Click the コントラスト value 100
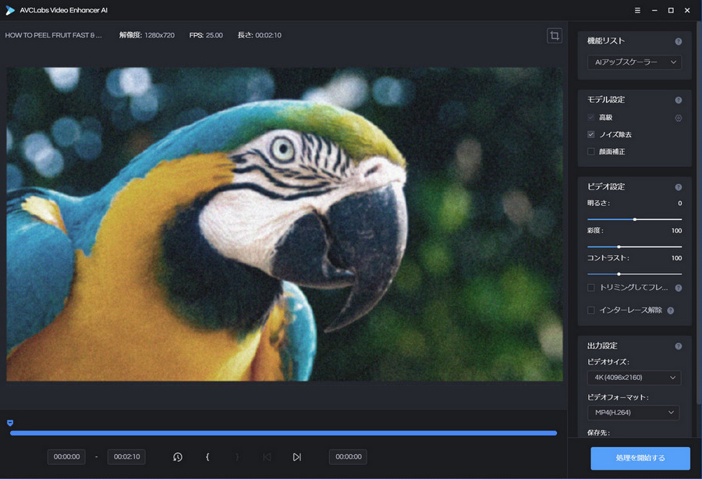Viewport: 702px width, 479px height. click(676, 258)
